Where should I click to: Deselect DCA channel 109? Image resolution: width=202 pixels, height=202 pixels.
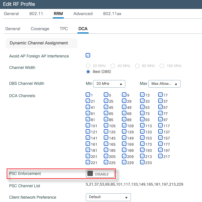[124, 126]
